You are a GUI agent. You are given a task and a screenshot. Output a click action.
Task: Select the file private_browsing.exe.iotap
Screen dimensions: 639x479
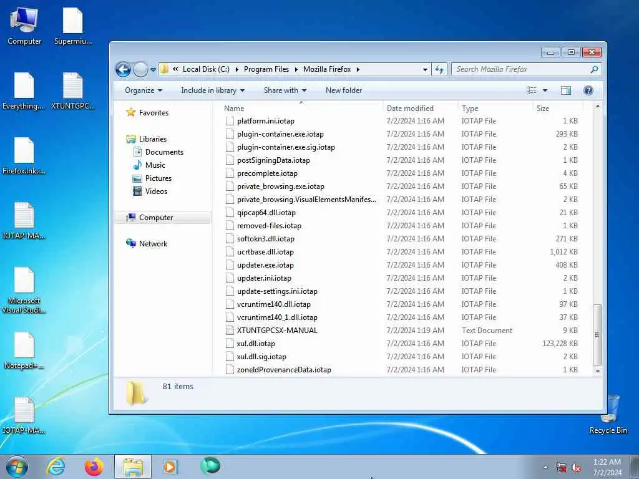point(281,186)
